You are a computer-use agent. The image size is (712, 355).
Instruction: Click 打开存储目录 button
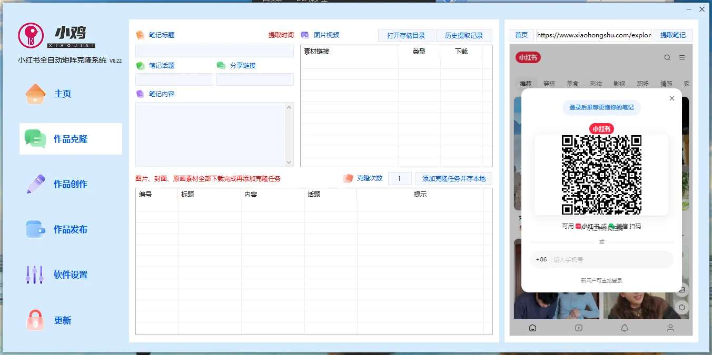tap(406, 35)
